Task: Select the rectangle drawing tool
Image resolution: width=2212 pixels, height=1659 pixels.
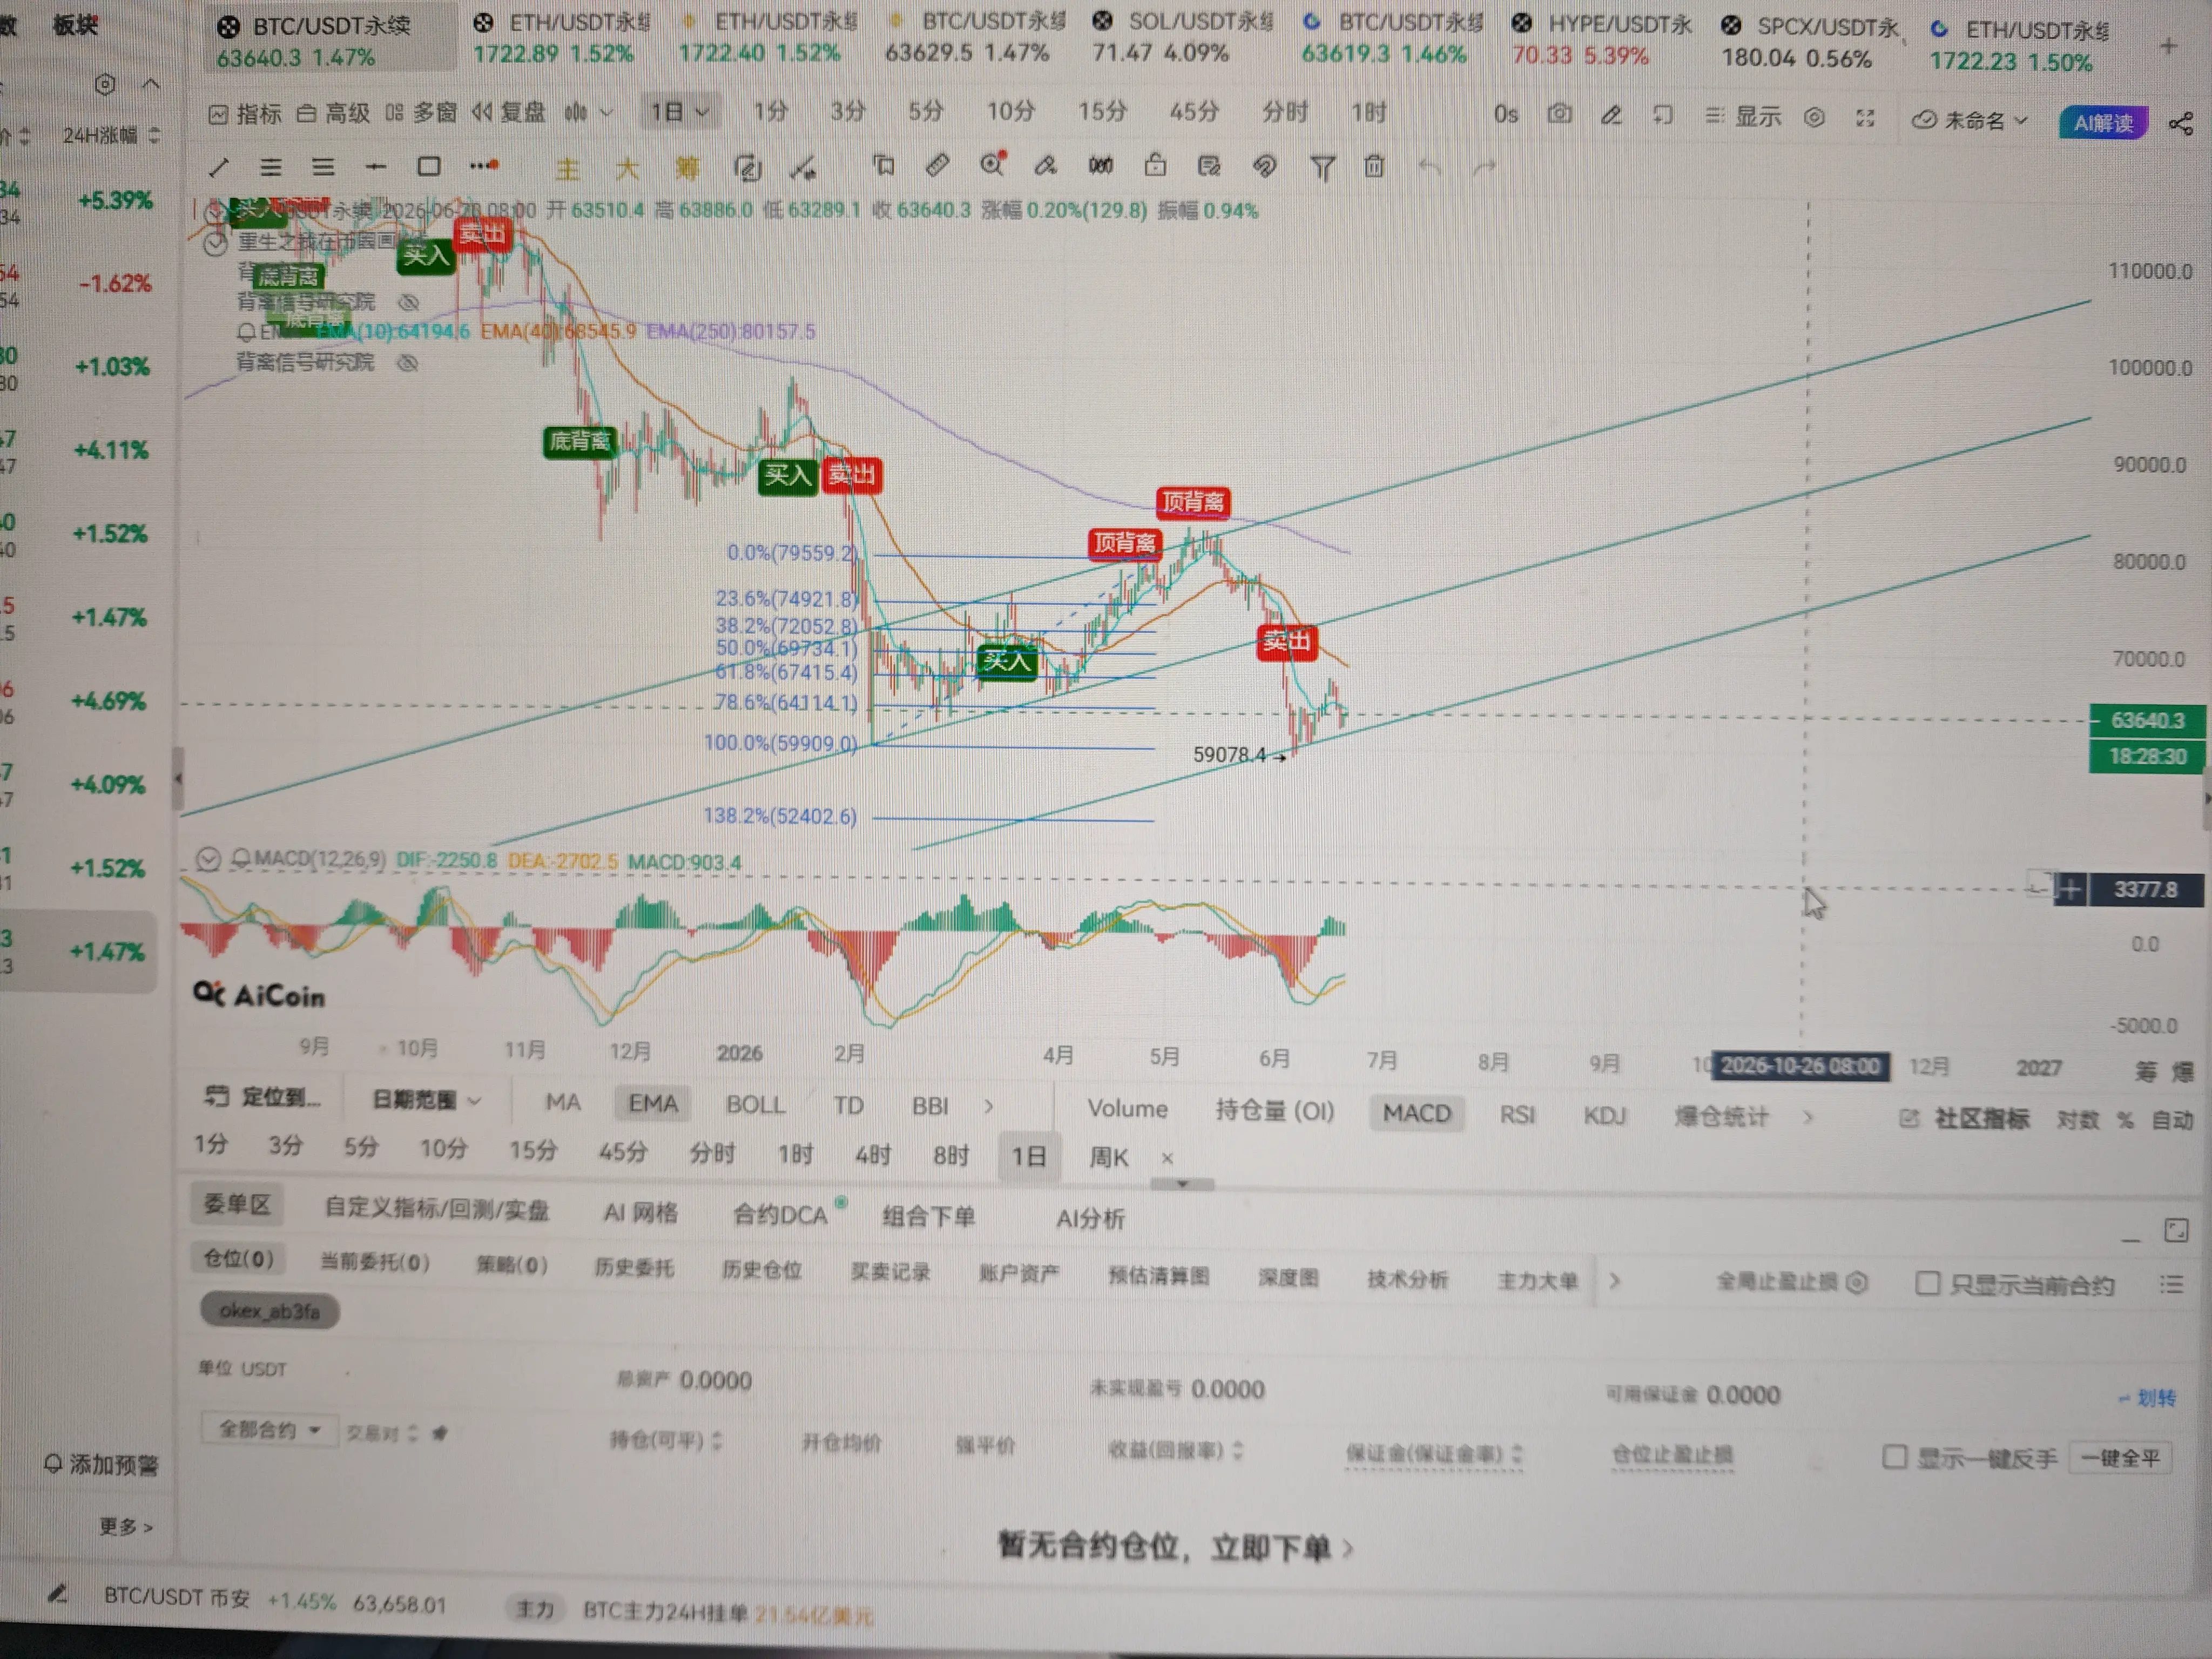Action: (x=428, y=166)
